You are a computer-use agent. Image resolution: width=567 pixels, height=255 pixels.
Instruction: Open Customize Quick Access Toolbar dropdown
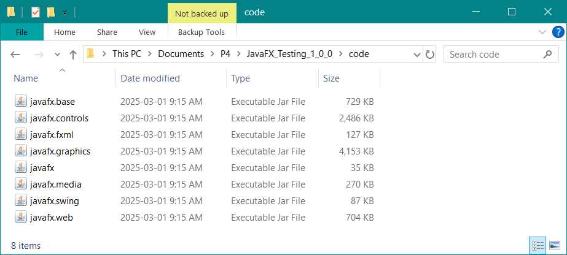[65, 13]
